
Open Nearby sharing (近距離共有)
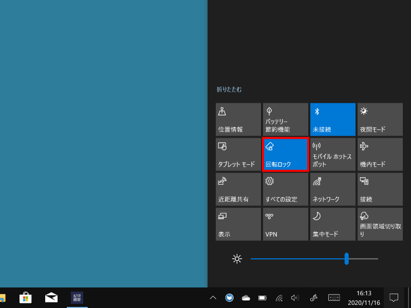coord(238,189)
